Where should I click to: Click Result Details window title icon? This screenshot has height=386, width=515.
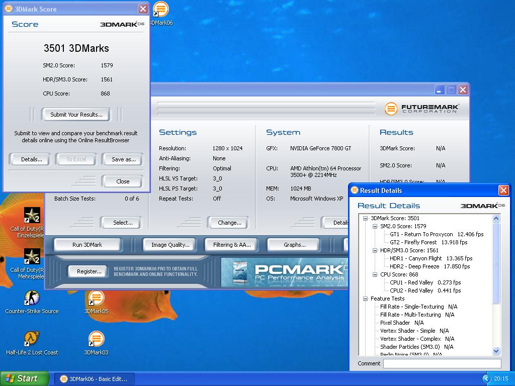click(355, 190)
